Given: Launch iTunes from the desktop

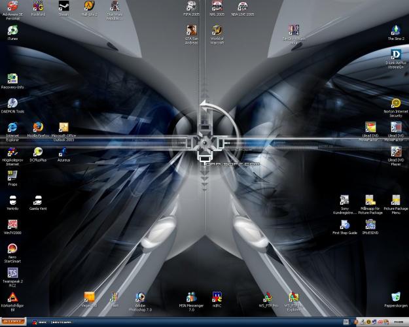Looking at the screenshot, I should click(12, 30).
